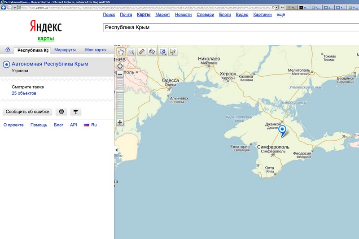Open the Мои карты tab

[96, 50]
